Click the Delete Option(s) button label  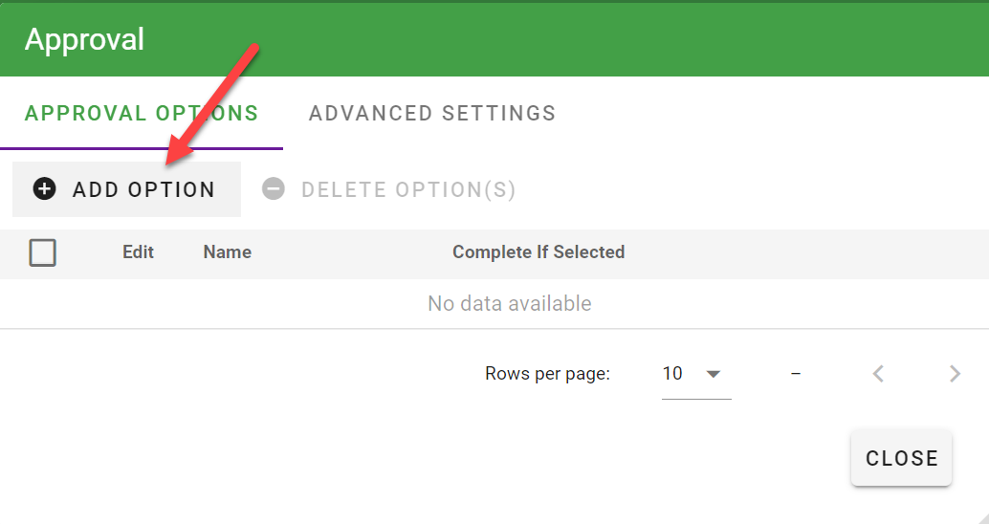(x=408, y=189)
